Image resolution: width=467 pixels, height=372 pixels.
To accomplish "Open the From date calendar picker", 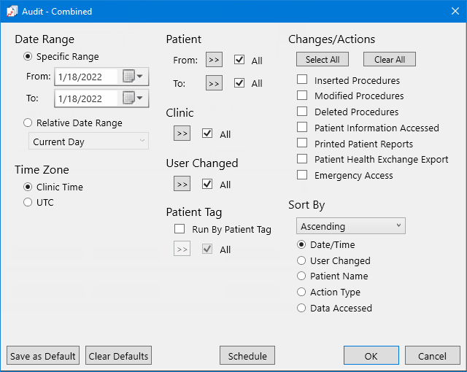I will click(133, 76).
